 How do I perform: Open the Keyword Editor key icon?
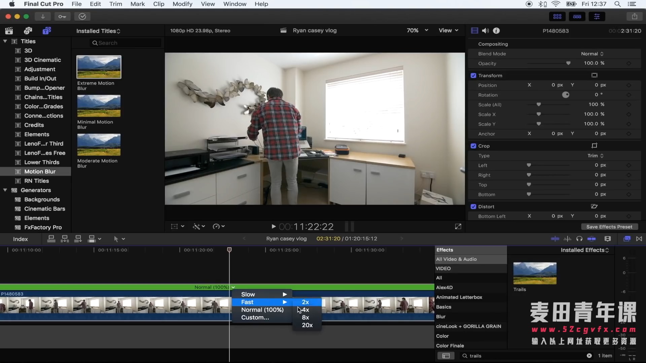pos(62,16)
